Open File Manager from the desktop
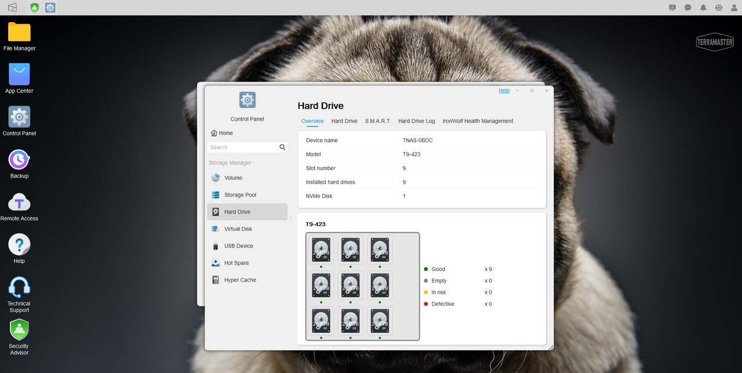742x373 pixels. point(19,37)
